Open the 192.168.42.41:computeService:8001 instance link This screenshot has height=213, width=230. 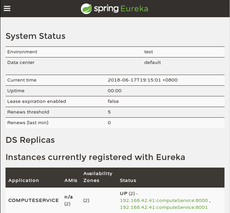pos(164,207)
